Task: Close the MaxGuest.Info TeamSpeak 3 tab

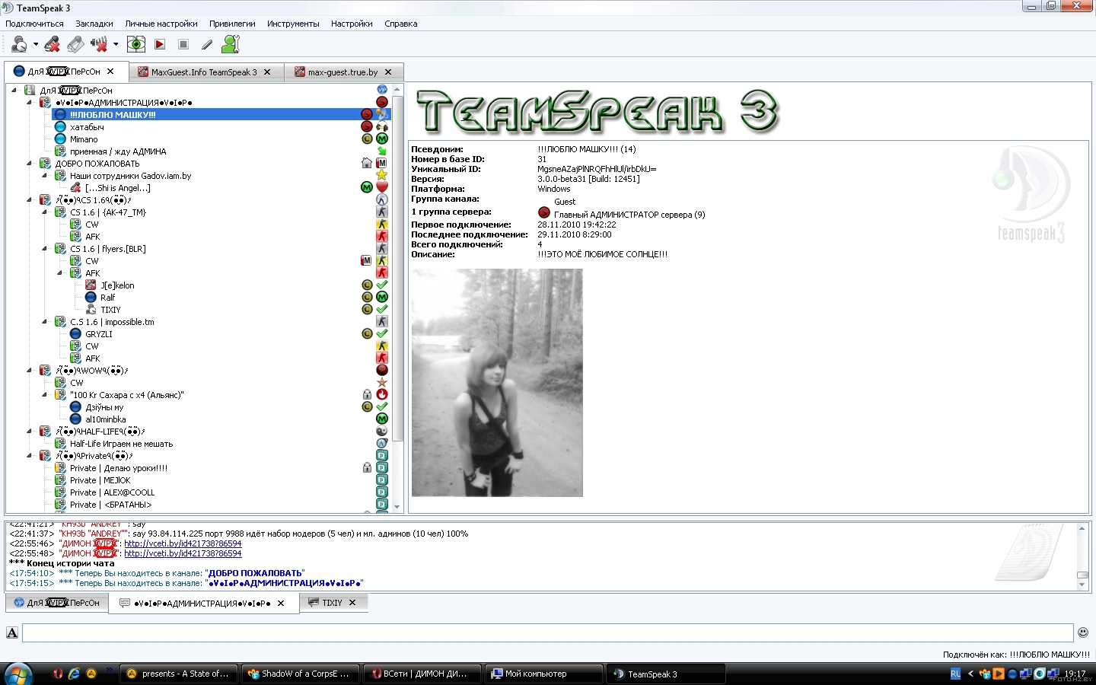Action: point(267,72)
